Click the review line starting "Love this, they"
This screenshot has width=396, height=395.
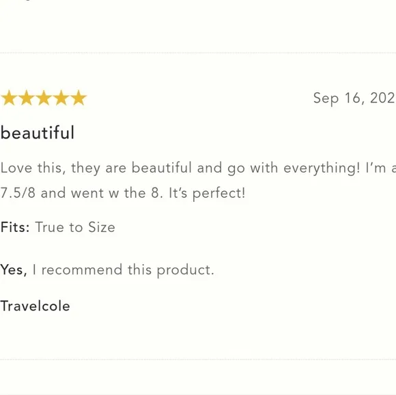198,168
